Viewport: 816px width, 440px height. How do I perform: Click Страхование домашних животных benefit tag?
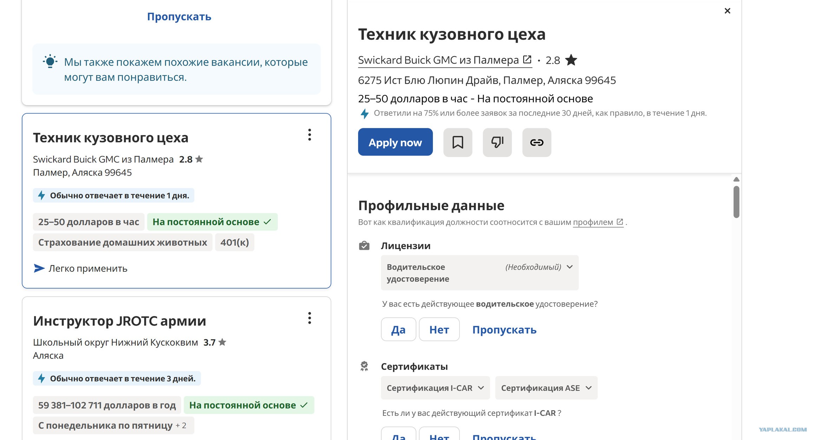pos(123,242)
